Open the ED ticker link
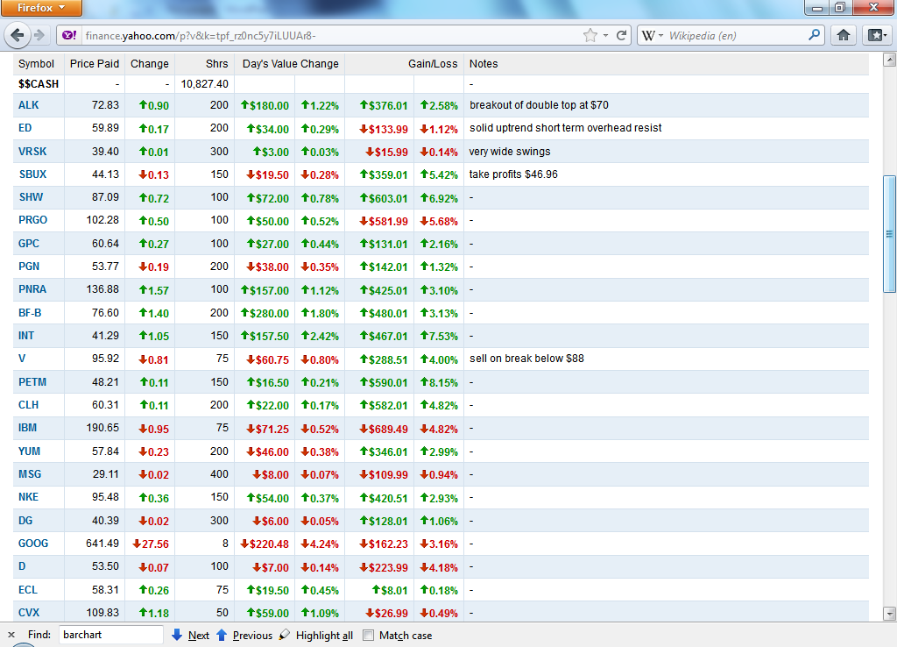 tap(25, 128)
